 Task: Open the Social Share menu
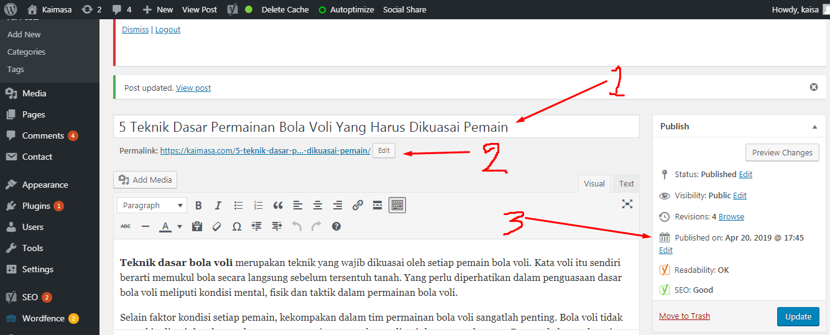coord(405,9)
